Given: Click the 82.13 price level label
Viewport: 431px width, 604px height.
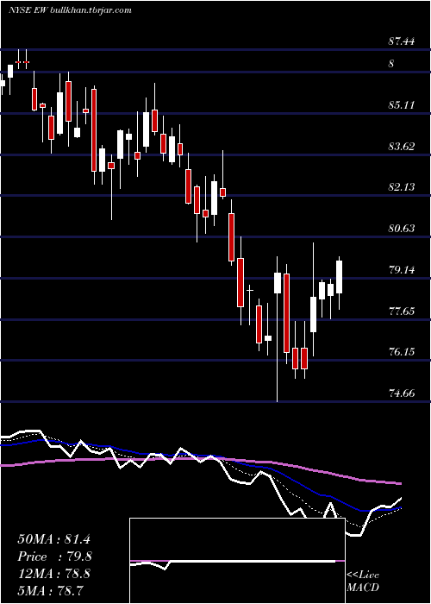Looking at the screenshot, I should tap(402, 187).
